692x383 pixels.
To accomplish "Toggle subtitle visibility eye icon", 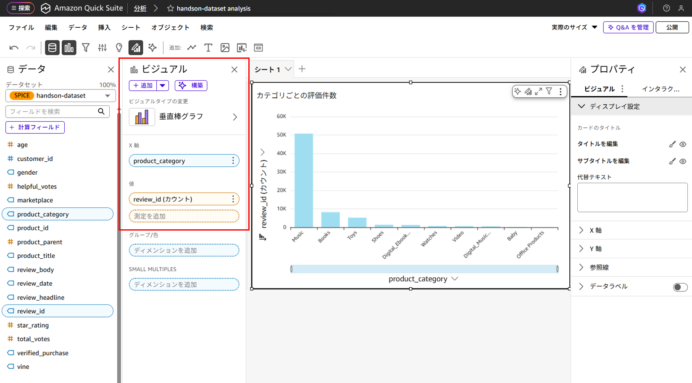I will click(x=683, y=161).
